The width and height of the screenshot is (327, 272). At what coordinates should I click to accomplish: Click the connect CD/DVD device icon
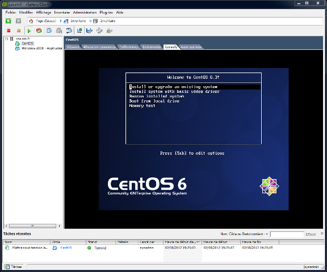[99, 31]
